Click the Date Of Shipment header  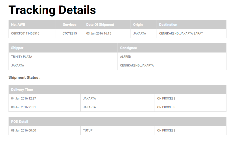click(100, 24)
